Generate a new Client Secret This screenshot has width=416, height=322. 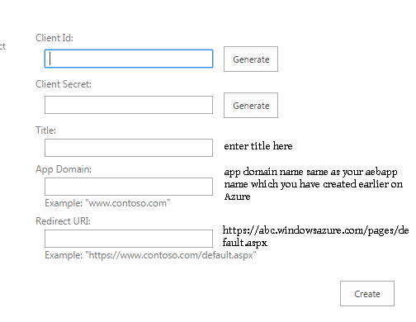(251, 106)
